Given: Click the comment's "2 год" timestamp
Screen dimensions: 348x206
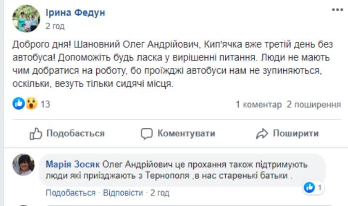Looking at the screenshot, I should click(160, 193).
